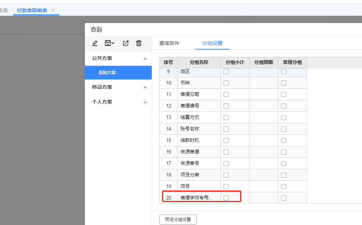Check 常用分组 for 账号名称 row

pos(284,129)
